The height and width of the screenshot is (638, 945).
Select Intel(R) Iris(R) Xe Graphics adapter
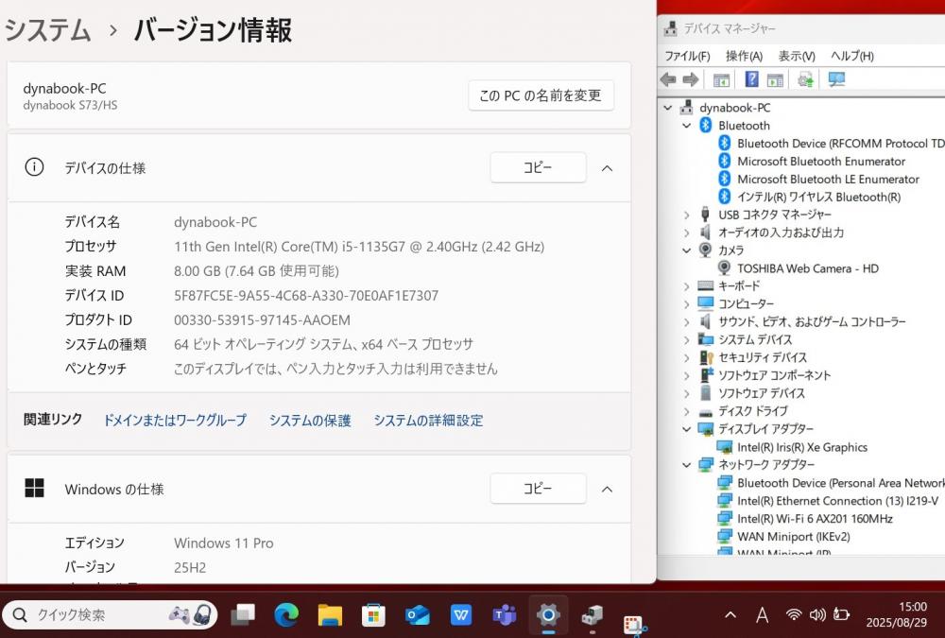click(801, 447)
